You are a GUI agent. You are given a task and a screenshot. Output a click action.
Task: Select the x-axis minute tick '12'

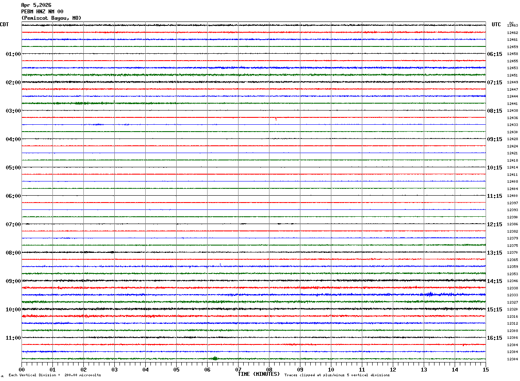(393, 369)
